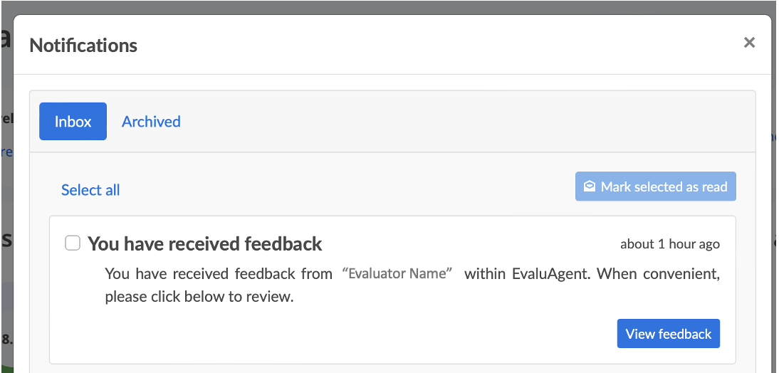Click the dimmed page right of the dialog
Image resolution: width=779 pixels, height=373 pixels.
775,214
